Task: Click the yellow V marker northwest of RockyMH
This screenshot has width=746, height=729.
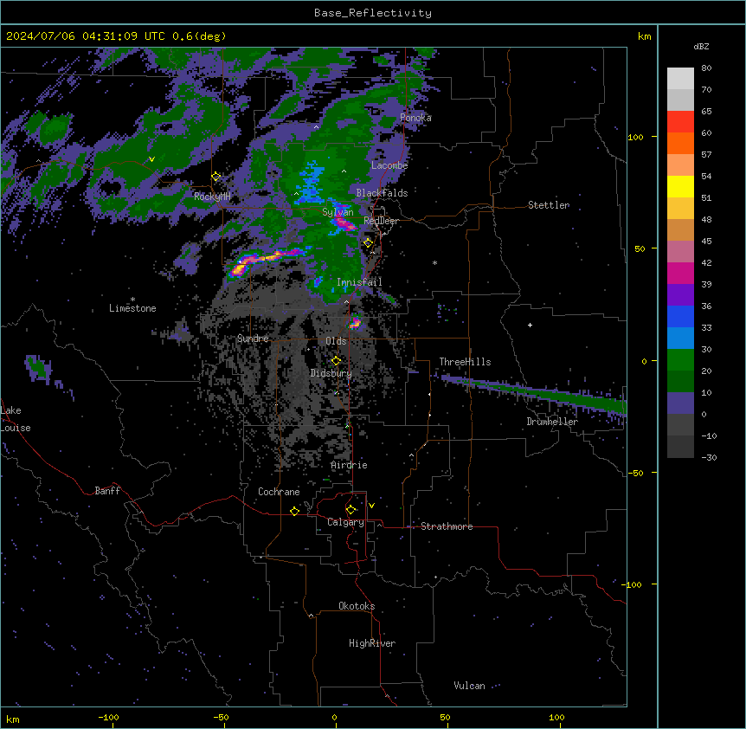Action: click(x=151, y=159)
